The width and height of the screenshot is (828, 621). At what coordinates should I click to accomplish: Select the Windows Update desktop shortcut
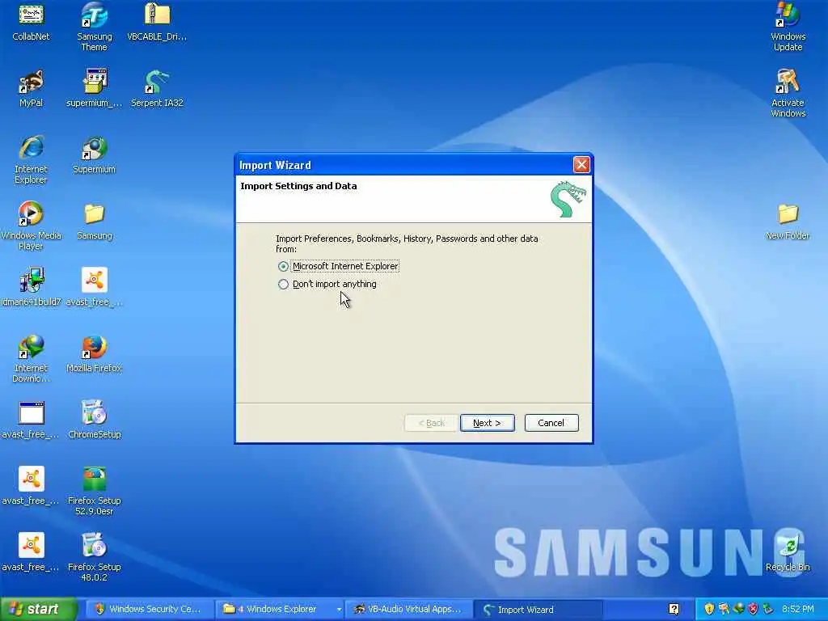click(x=788, y=27)
